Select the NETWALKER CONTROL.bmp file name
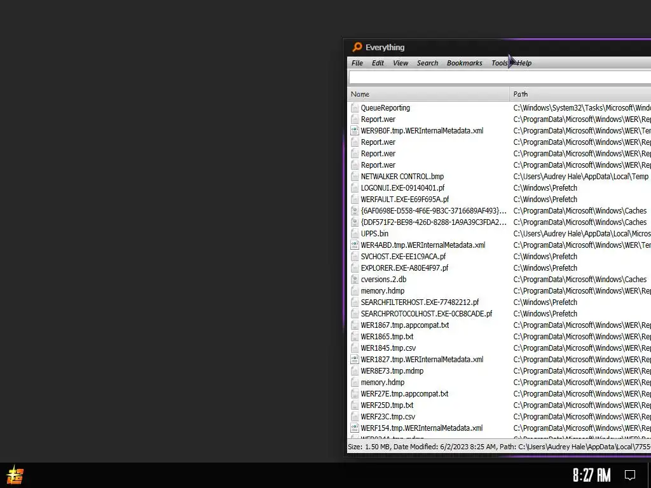 coord(402,177)
